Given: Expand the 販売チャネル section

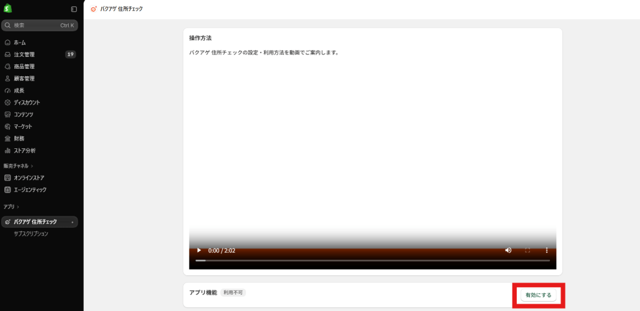Looking at the screenshot, I should click(x=18, y=166).
